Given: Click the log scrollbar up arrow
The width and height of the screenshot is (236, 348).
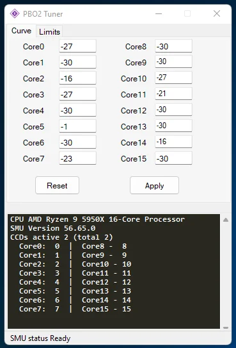Looking at the screenshot, I should pyautogui.click(x=226, y=220).
